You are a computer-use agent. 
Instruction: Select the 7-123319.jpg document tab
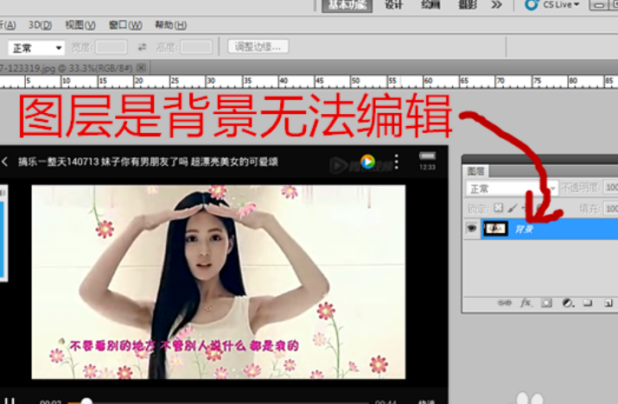click(67, 68)
